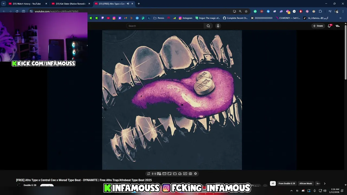The width and height of the screenshot is (347, 195).
Task: Toggle cinema mode clapperboard icon
Action: (x=164, y=174)
